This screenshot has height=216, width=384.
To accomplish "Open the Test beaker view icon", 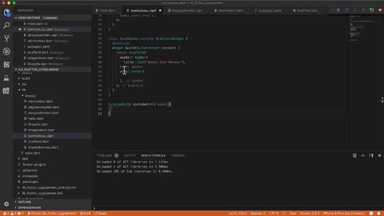I will pos(7,78).
